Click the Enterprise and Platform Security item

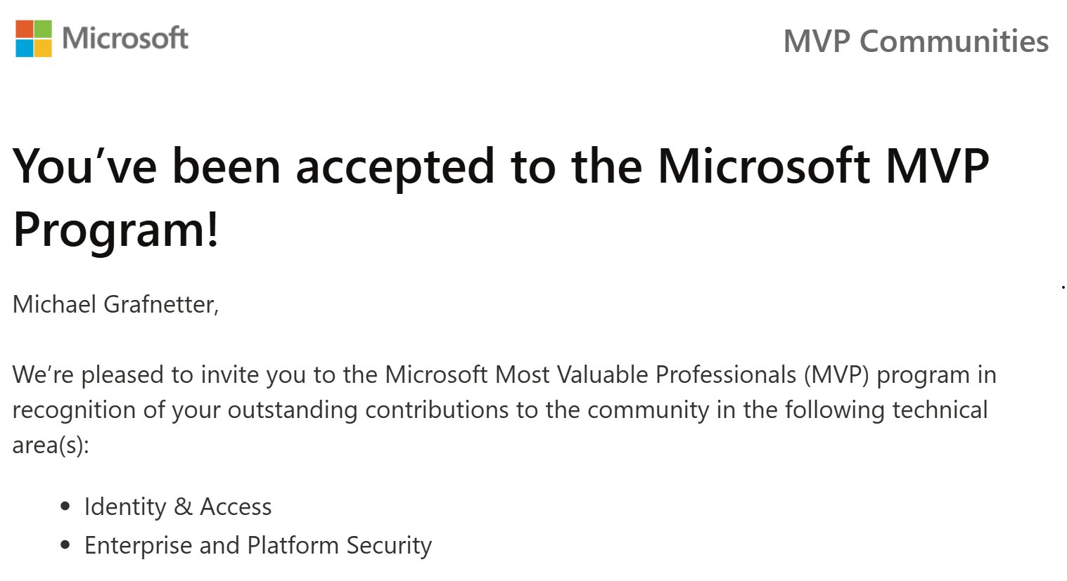pos(258,545)
